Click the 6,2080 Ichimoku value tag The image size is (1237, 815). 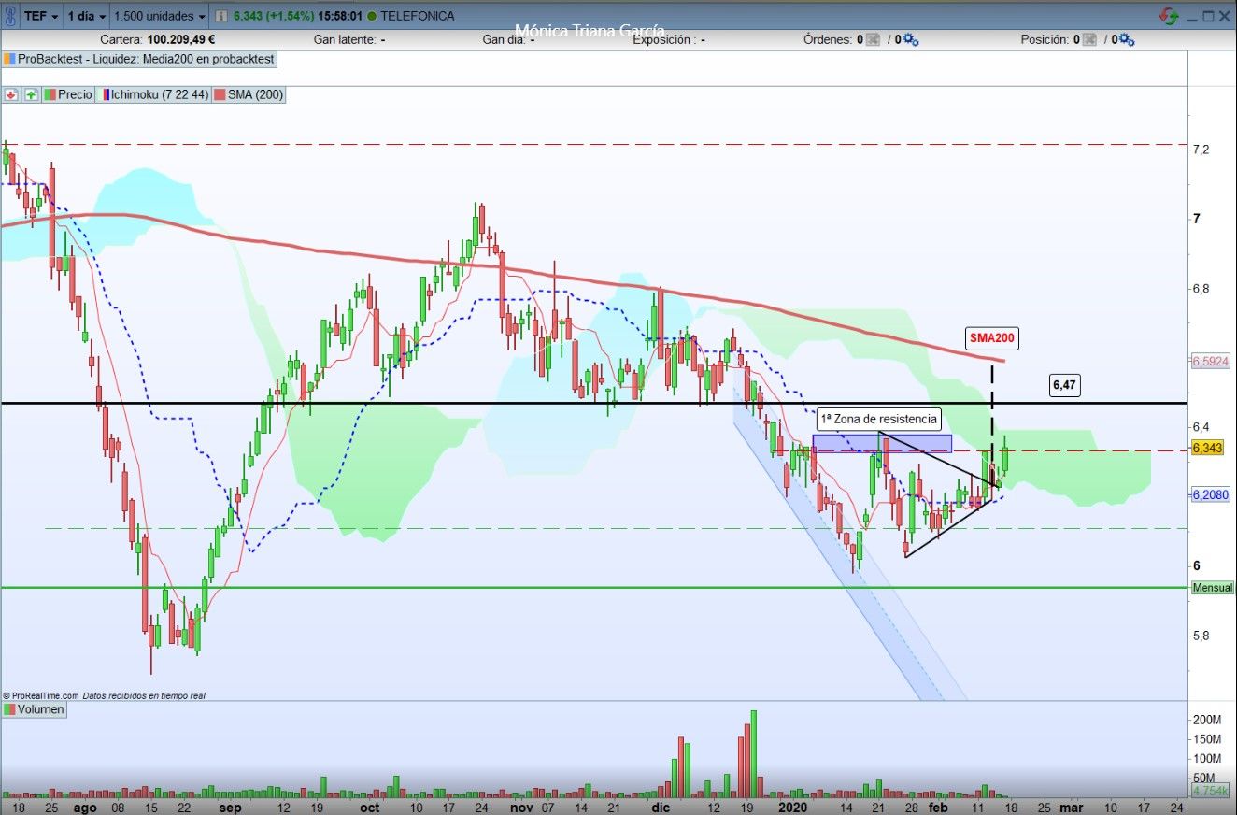pyautogui.click(x=1210, y=494)
